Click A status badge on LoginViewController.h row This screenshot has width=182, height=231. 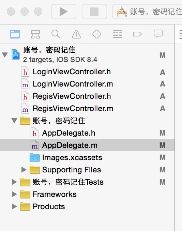[x=163, y=72]
